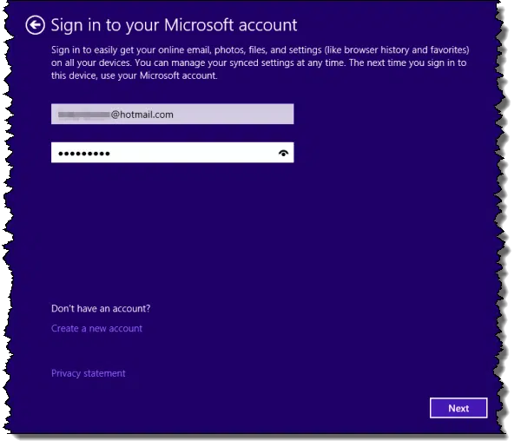
Task: Click the hotmail email address field
Action: point(172,115)
